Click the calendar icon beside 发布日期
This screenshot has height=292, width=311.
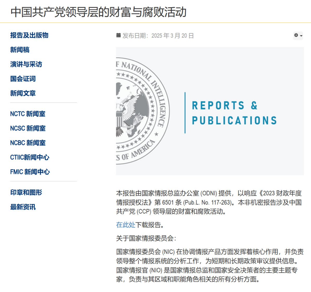[118, 36]
